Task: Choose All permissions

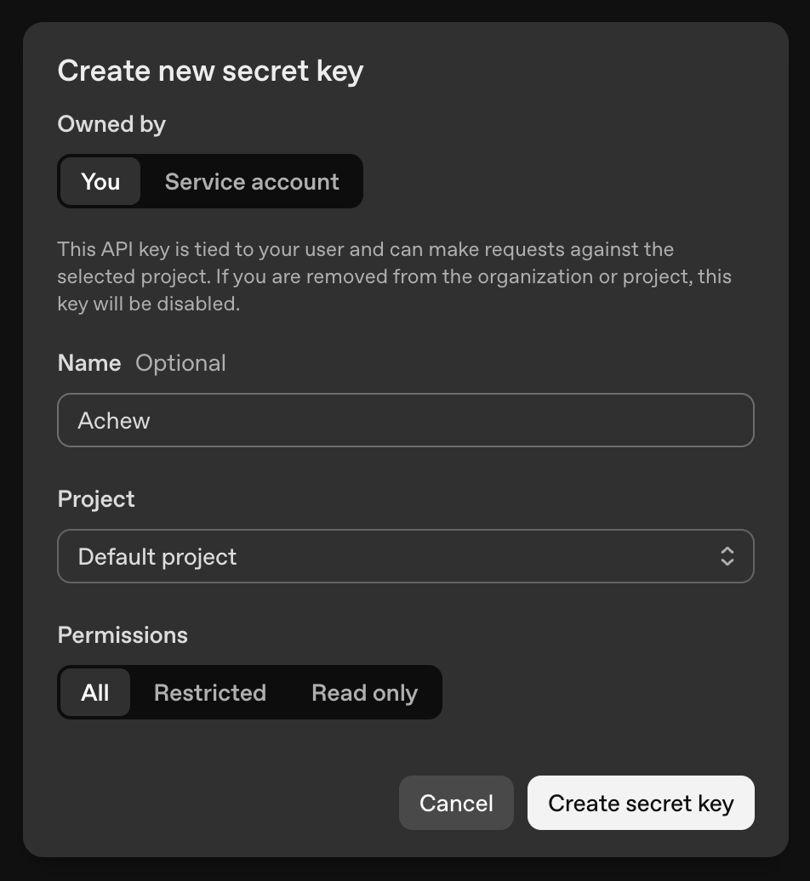Action: pos(95,692)
